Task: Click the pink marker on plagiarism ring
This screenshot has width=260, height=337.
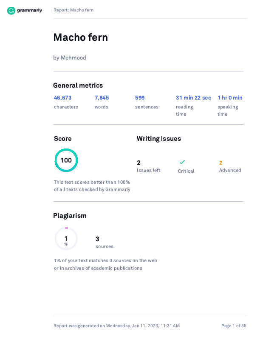Action: point(67,228)
